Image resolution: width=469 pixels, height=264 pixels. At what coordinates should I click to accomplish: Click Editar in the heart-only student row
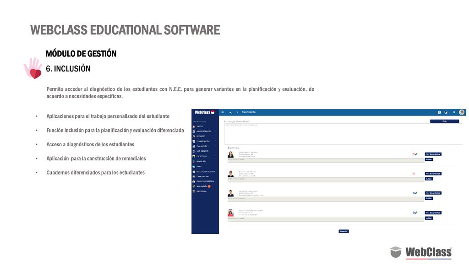(x=429, y=179)
